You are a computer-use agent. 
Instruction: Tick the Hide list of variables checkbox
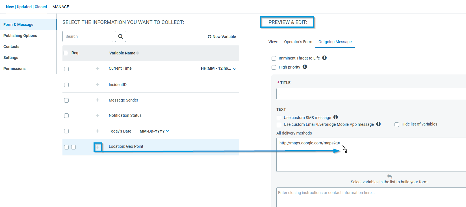coord(397,124)
